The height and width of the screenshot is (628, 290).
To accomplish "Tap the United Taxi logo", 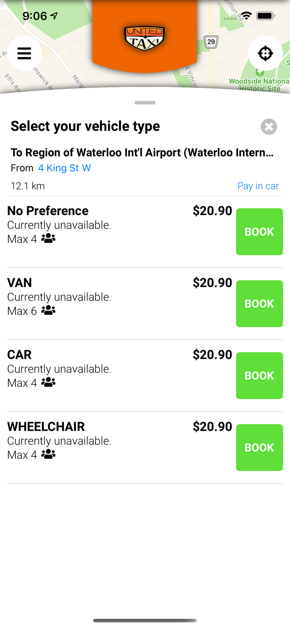I will point(144,38).
